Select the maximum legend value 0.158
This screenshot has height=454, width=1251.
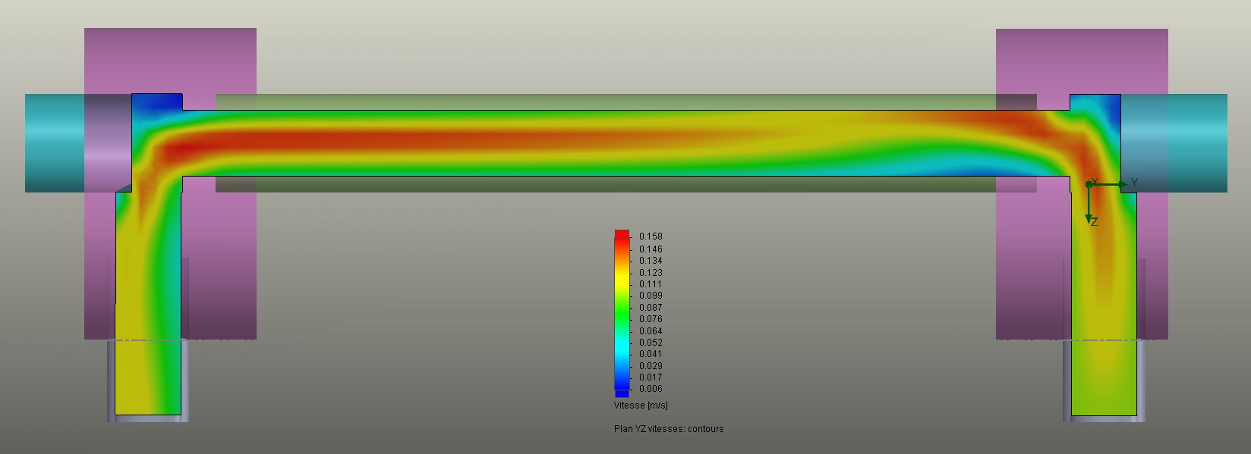651,236
